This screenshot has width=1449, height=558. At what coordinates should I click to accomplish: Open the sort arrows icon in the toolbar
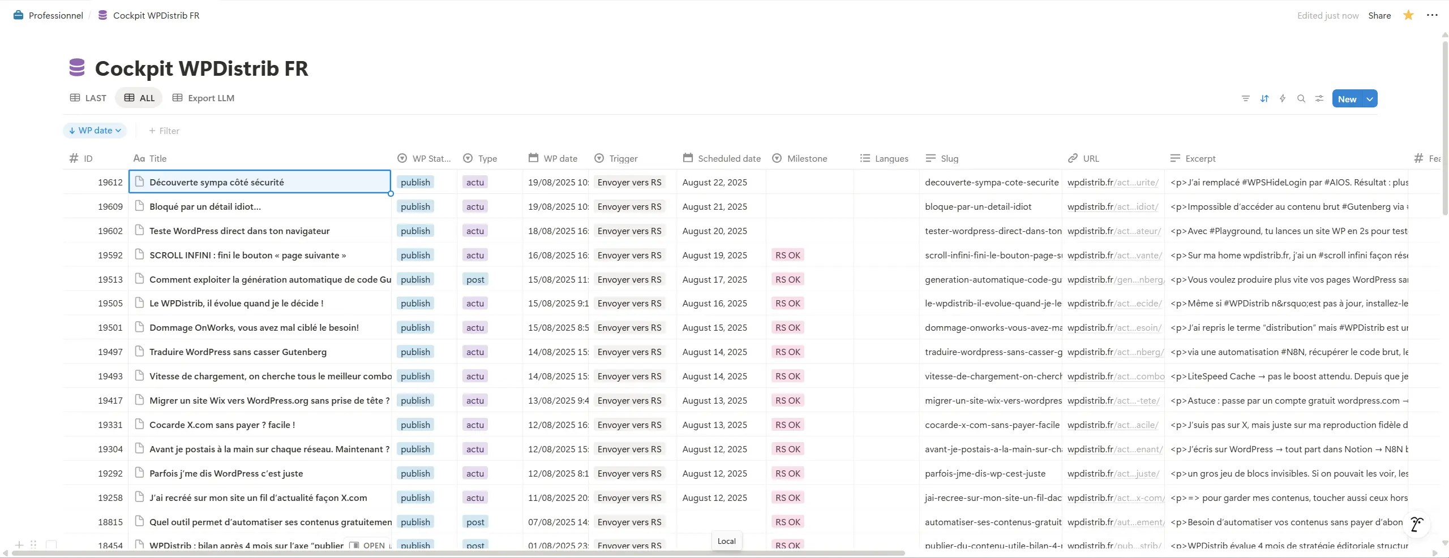tap(1264, 98)
